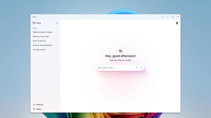Click the Copilot logo in the sidebar

34,23
